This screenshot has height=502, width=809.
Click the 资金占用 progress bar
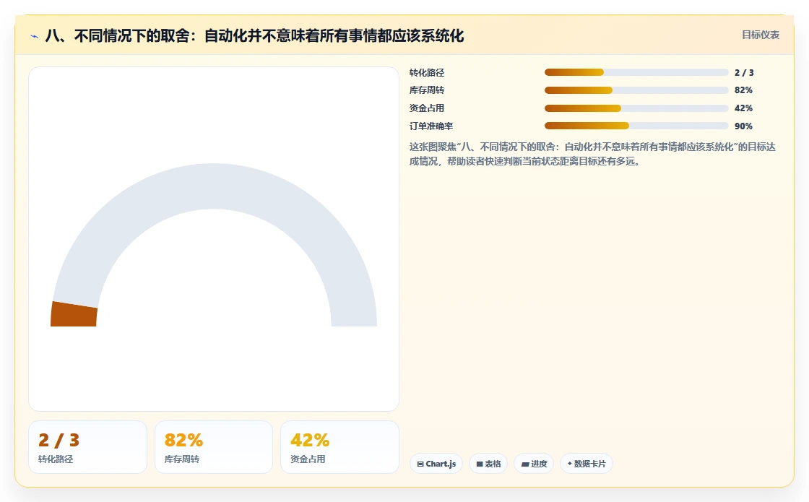(x=636, y=108)
